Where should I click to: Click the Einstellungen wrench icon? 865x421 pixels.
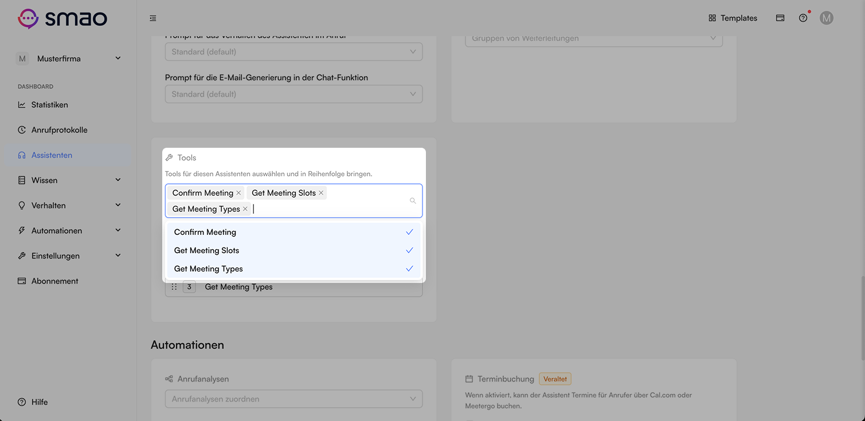click(22, 256)
